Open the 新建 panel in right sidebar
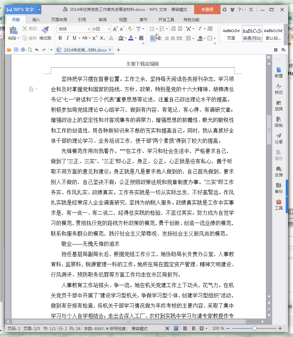The width and height of the screenshot is (293, 337). 279,72
